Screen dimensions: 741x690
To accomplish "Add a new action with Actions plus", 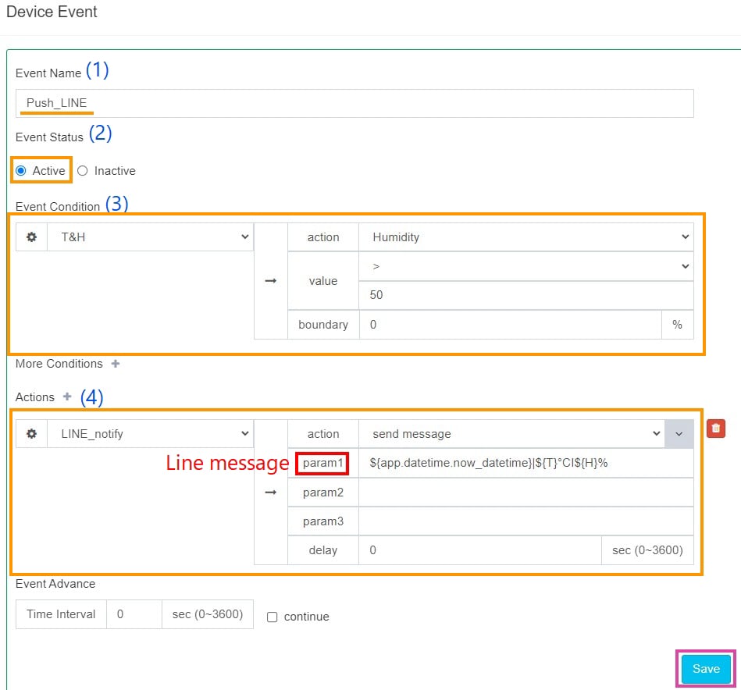I will (x=67, y=397).
